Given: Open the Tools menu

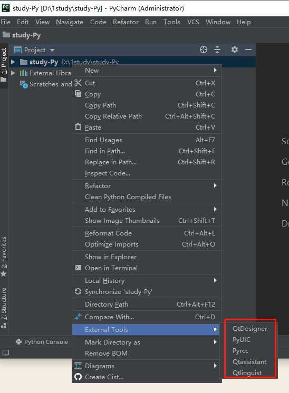Looking at the screenshot, I should click(x=171, y=22).
